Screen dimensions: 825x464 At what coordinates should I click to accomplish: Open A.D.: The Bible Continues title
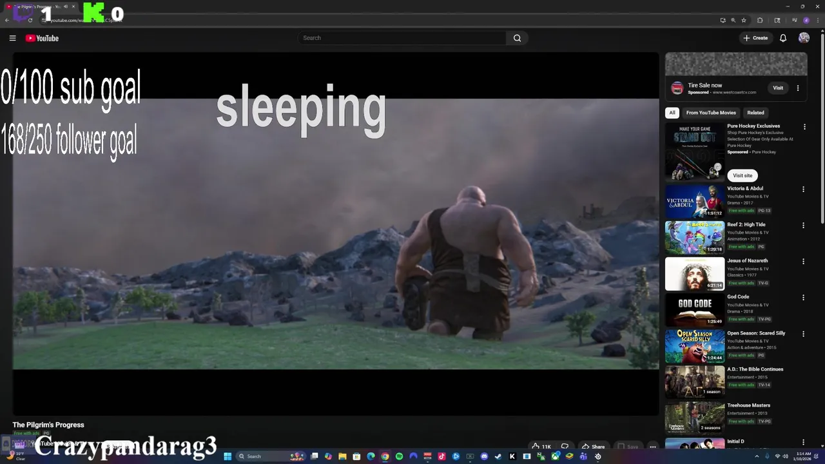click(x=755, y=369)
